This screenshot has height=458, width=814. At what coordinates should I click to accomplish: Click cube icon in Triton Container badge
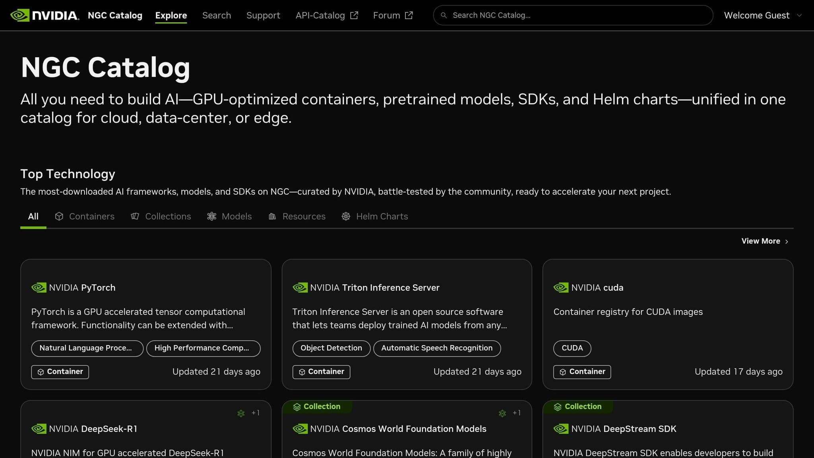tap(302, 372)
